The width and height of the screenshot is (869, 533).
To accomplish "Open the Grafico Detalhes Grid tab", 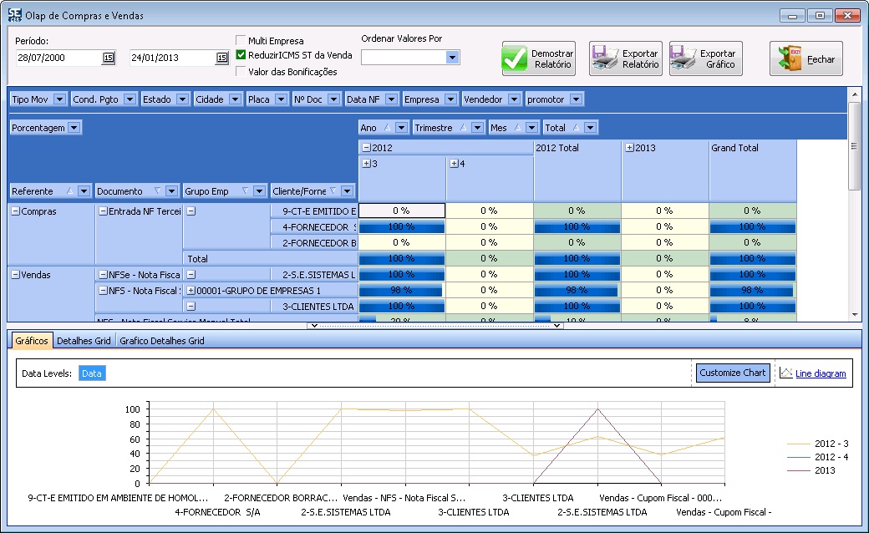I will click(x=161, y=341).
